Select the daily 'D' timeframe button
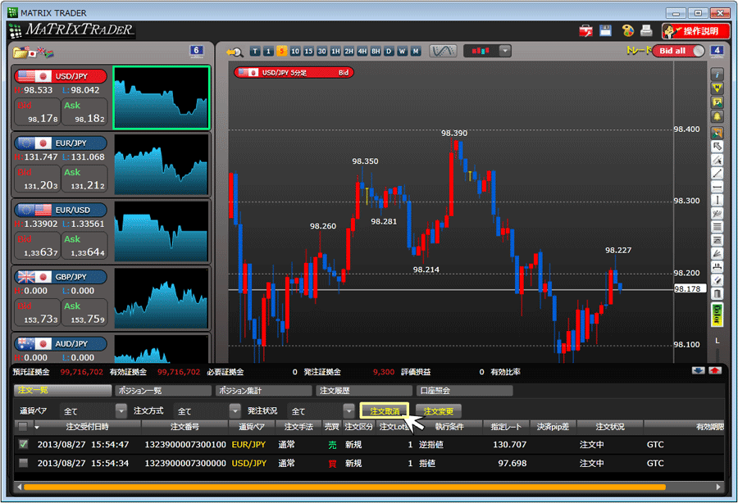738x503 pixels. [389, 52]
